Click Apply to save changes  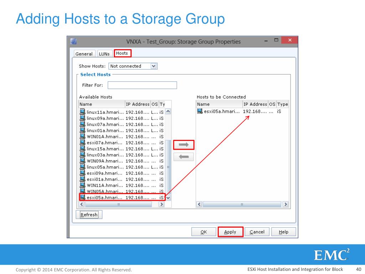(231, 232)
